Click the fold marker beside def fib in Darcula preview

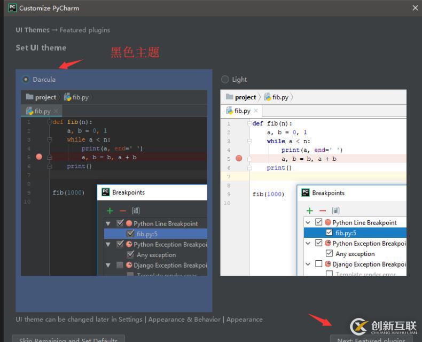click(50, 122)
